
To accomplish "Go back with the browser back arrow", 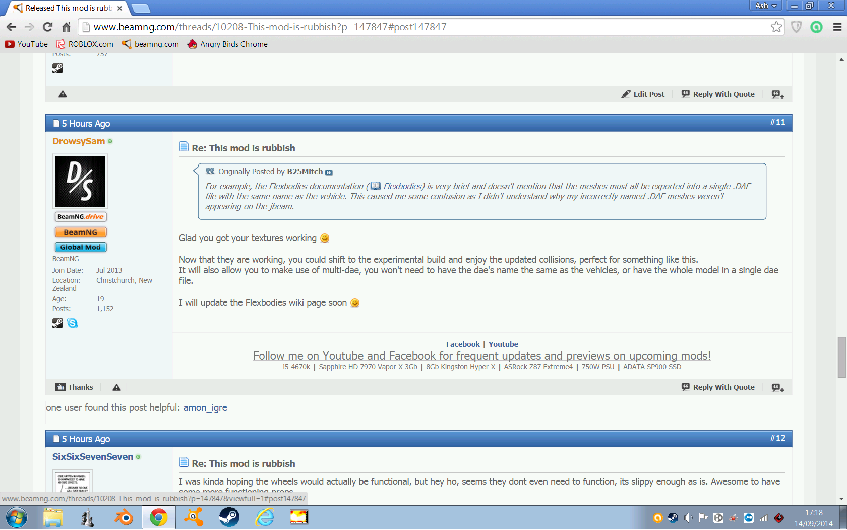I will [11, 27].
